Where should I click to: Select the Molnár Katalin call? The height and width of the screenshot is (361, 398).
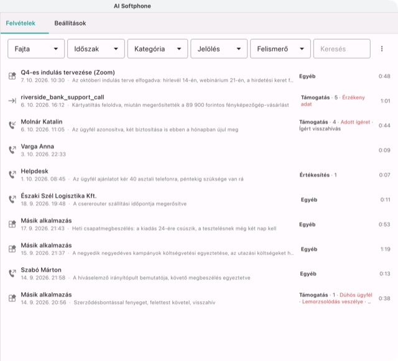pyautogui.click(x=199, y=126)
